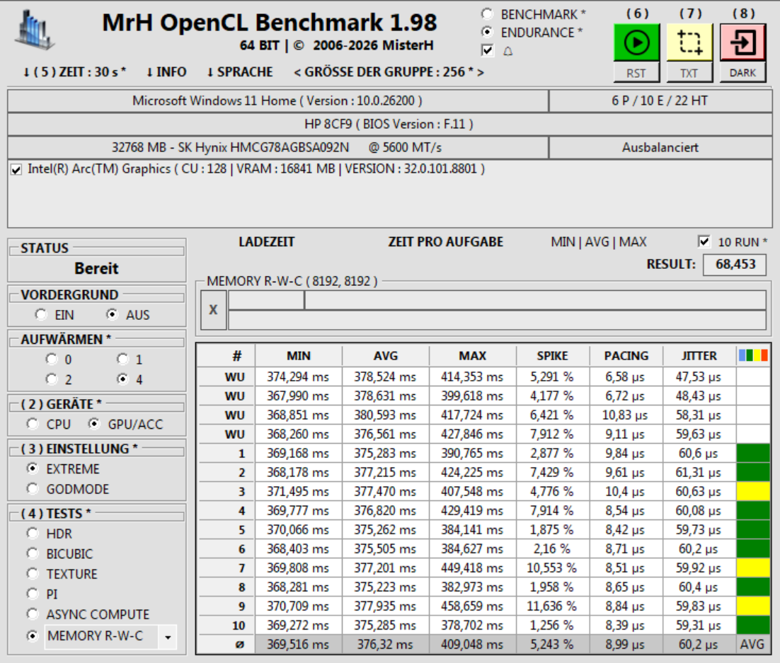Select the BICUBIC test

33,553
